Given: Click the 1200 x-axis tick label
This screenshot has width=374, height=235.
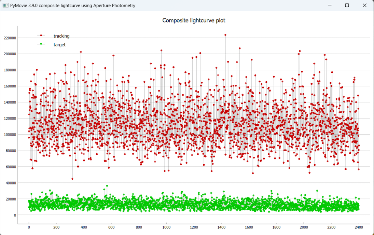Looking at the screenshot, I should point(194,227).
